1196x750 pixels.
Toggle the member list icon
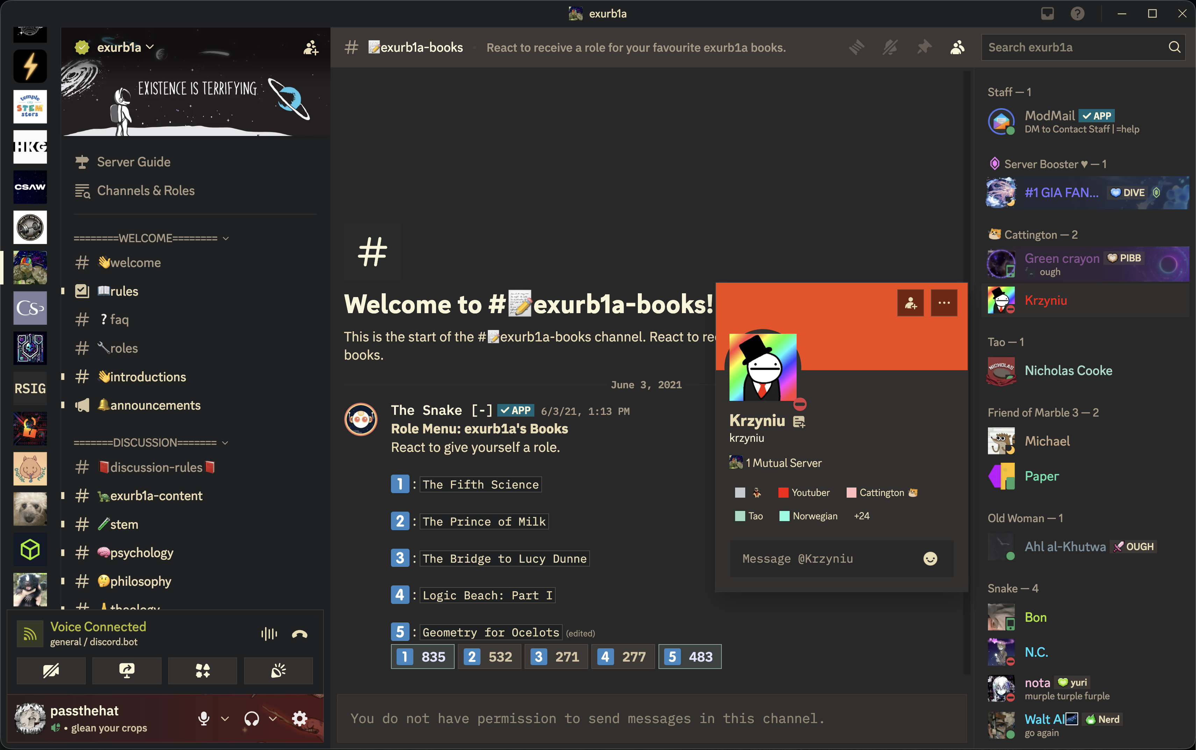coord(957,48)
